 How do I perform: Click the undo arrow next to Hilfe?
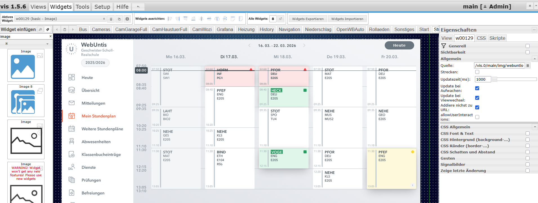[138, 7]
